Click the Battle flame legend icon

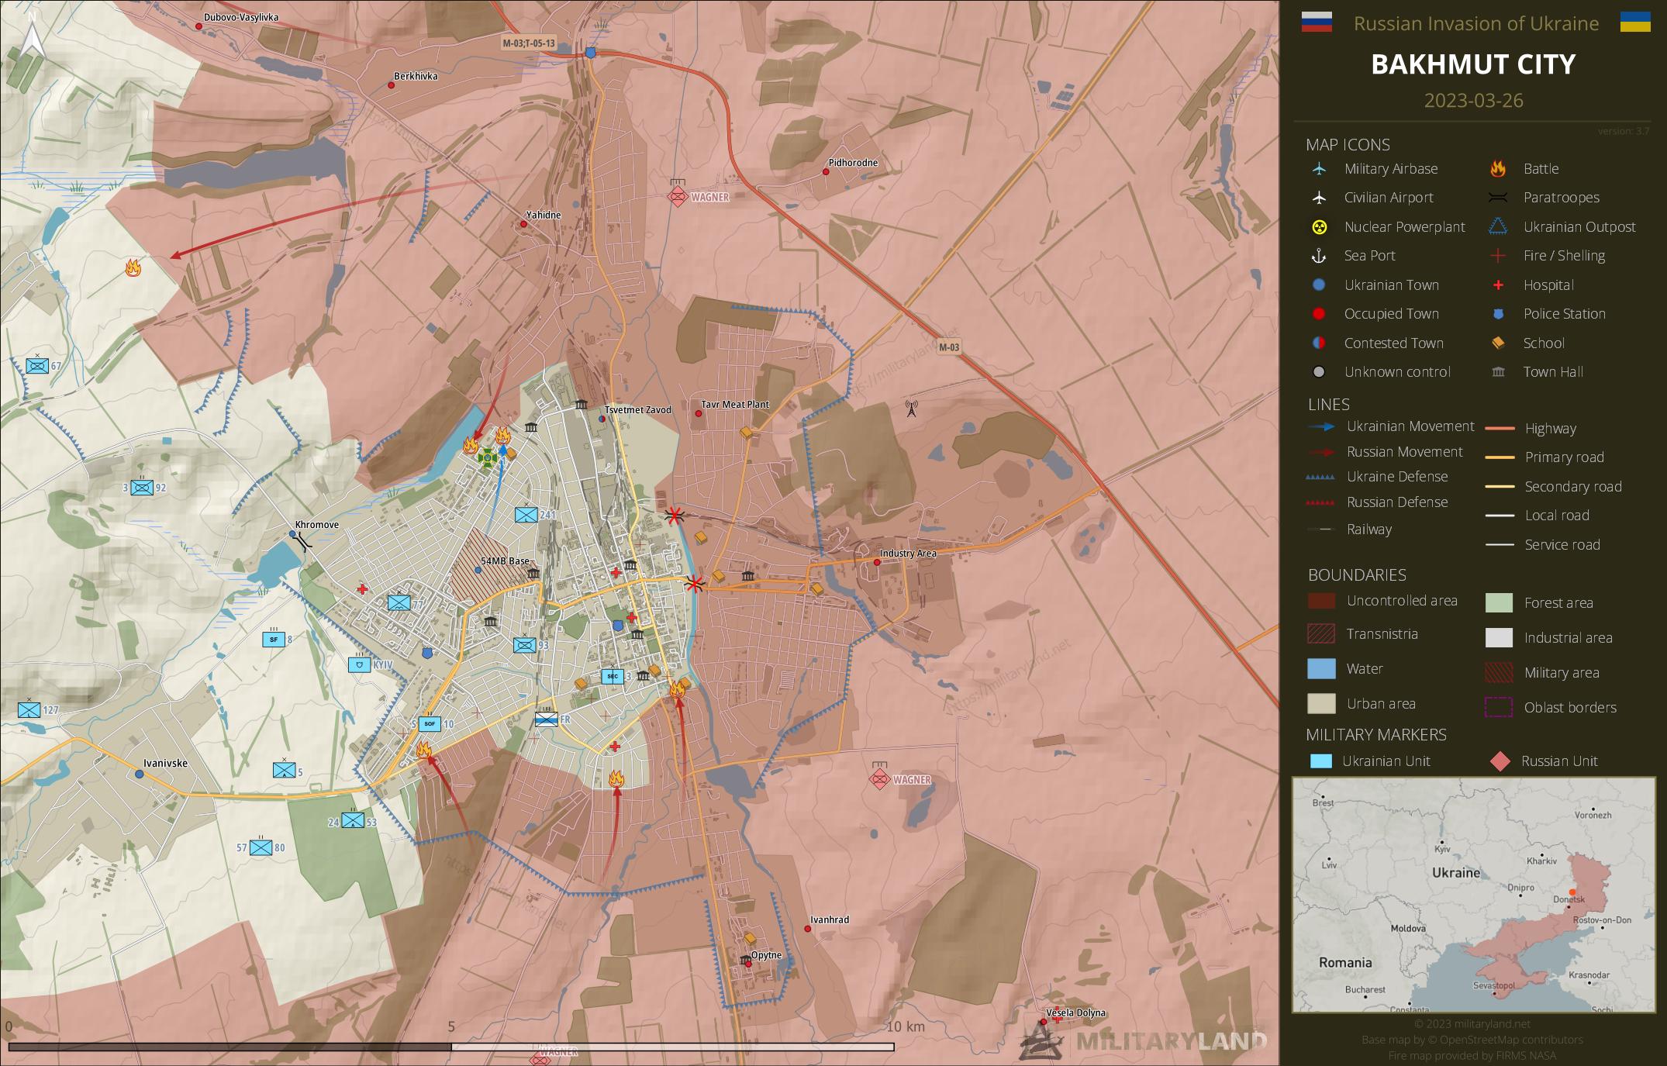pyautogui.click(x=1498, y=169)
